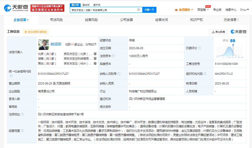252x148 pixels.
Task: Click the 天眼查 logo in the header
Action: pyautogui.click(x=16, y=8)
